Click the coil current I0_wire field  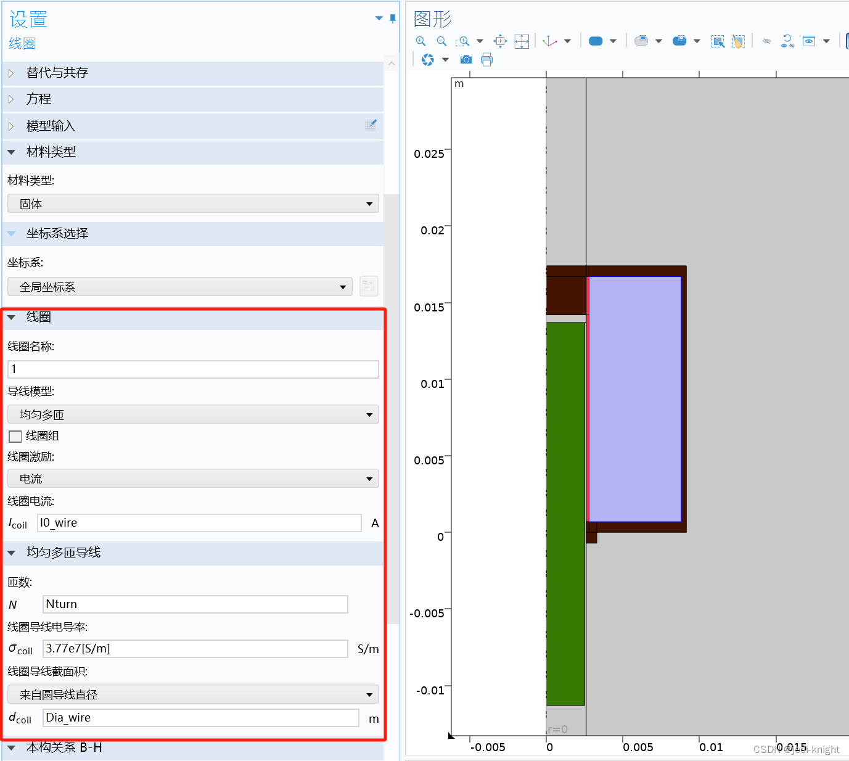pos(199,523)
